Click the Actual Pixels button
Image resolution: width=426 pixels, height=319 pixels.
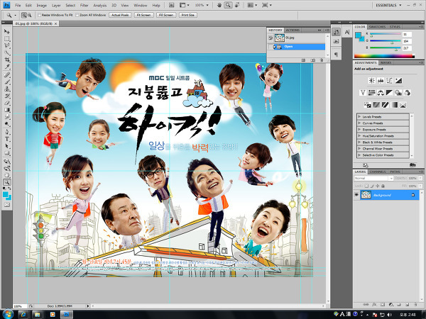(120, 15)
